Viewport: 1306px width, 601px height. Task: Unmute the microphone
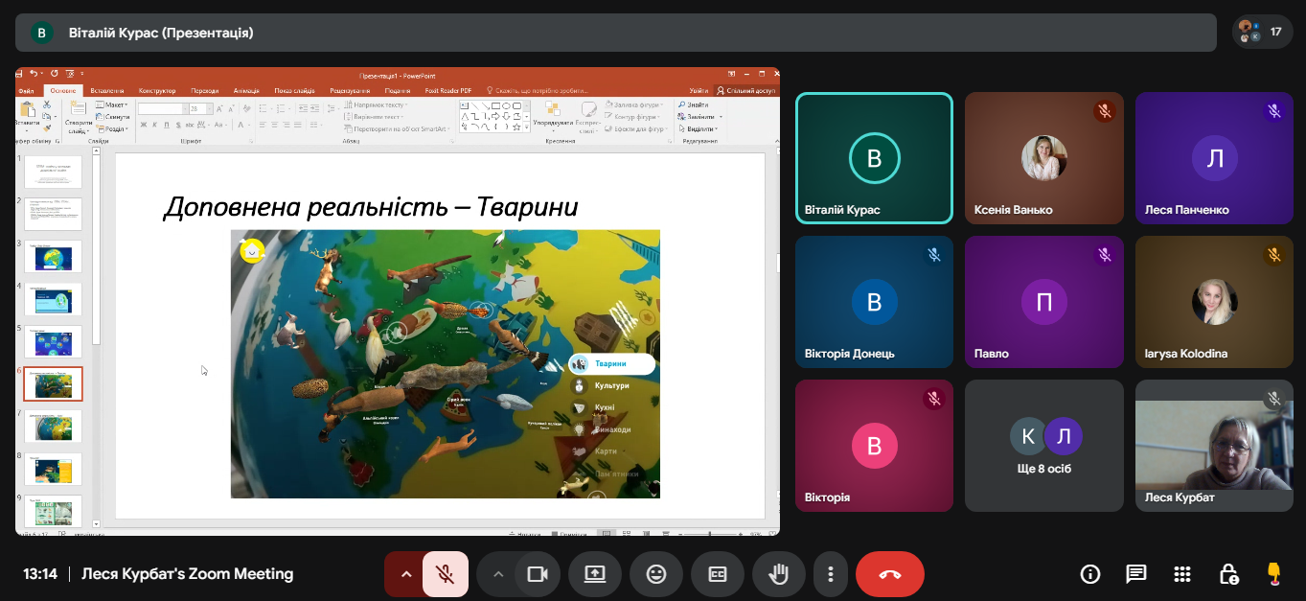pos(445,574)
